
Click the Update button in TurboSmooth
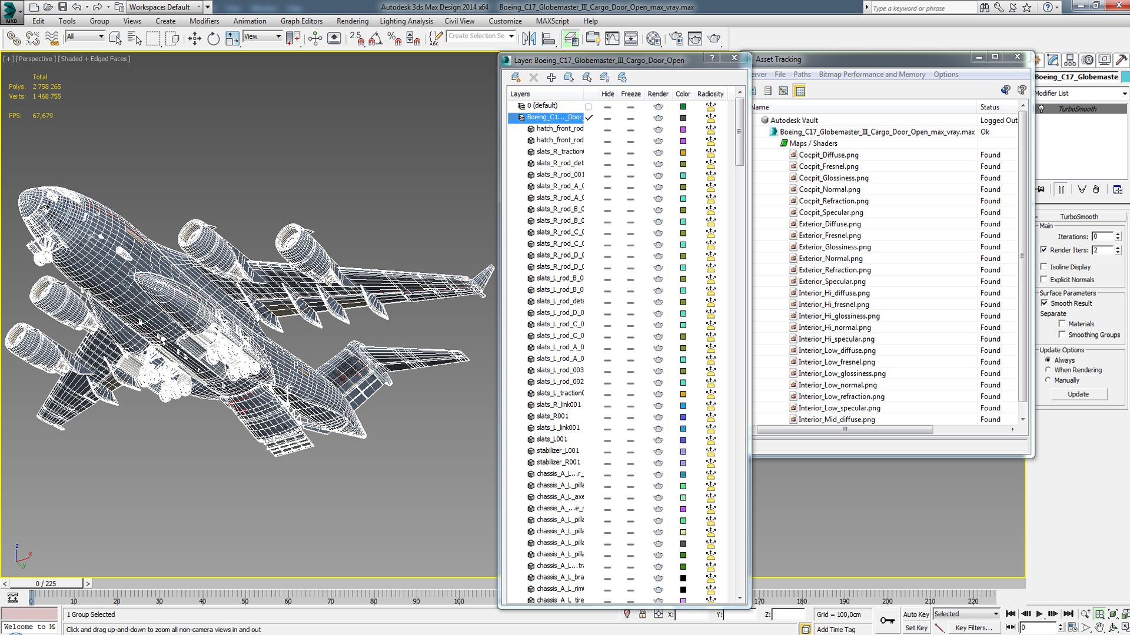pos(1078,394)
